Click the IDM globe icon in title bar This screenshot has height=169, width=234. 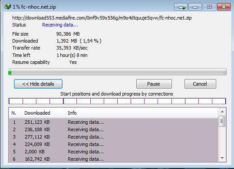(x=8, y=7)
